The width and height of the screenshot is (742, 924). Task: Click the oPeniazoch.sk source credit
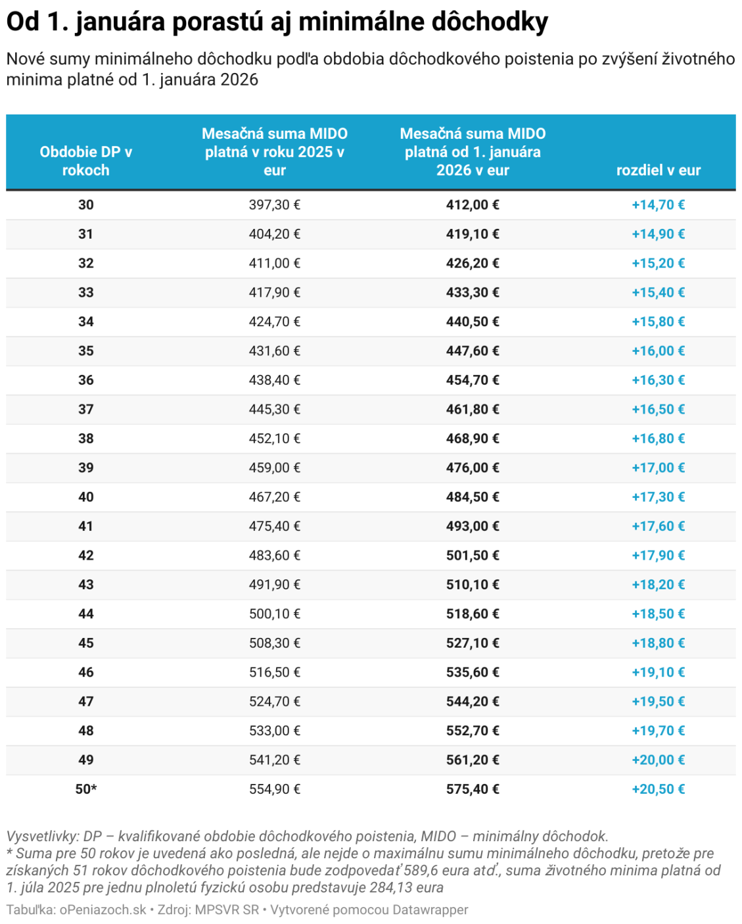coord(103,910)
